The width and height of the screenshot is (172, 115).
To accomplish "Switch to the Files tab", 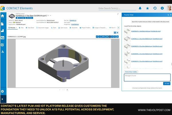I will tap(21, 28).
